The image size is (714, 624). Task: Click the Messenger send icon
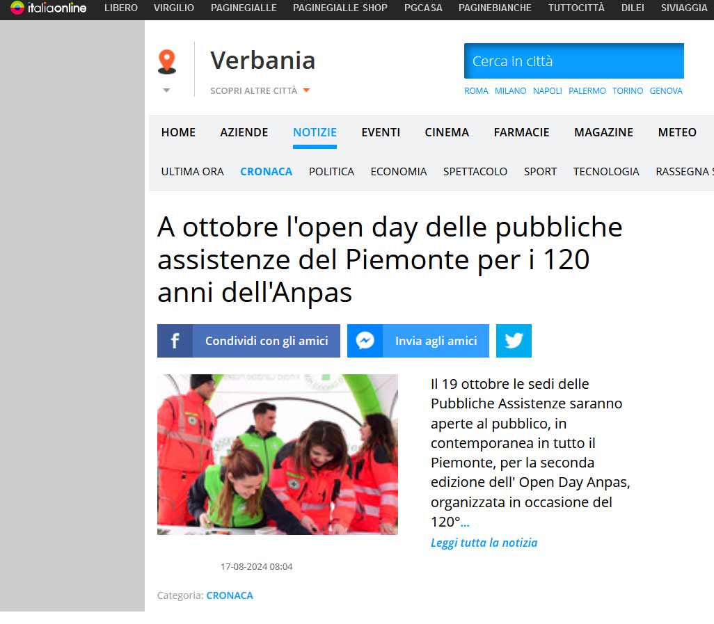pos(365,340)
